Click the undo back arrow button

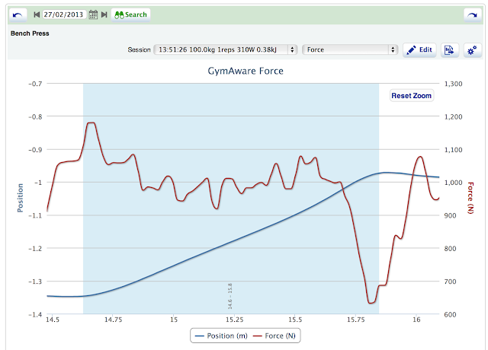click(18, 14)
